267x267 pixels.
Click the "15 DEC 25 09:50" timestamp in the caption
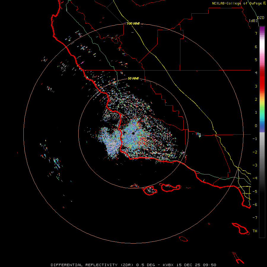point(196,265)
